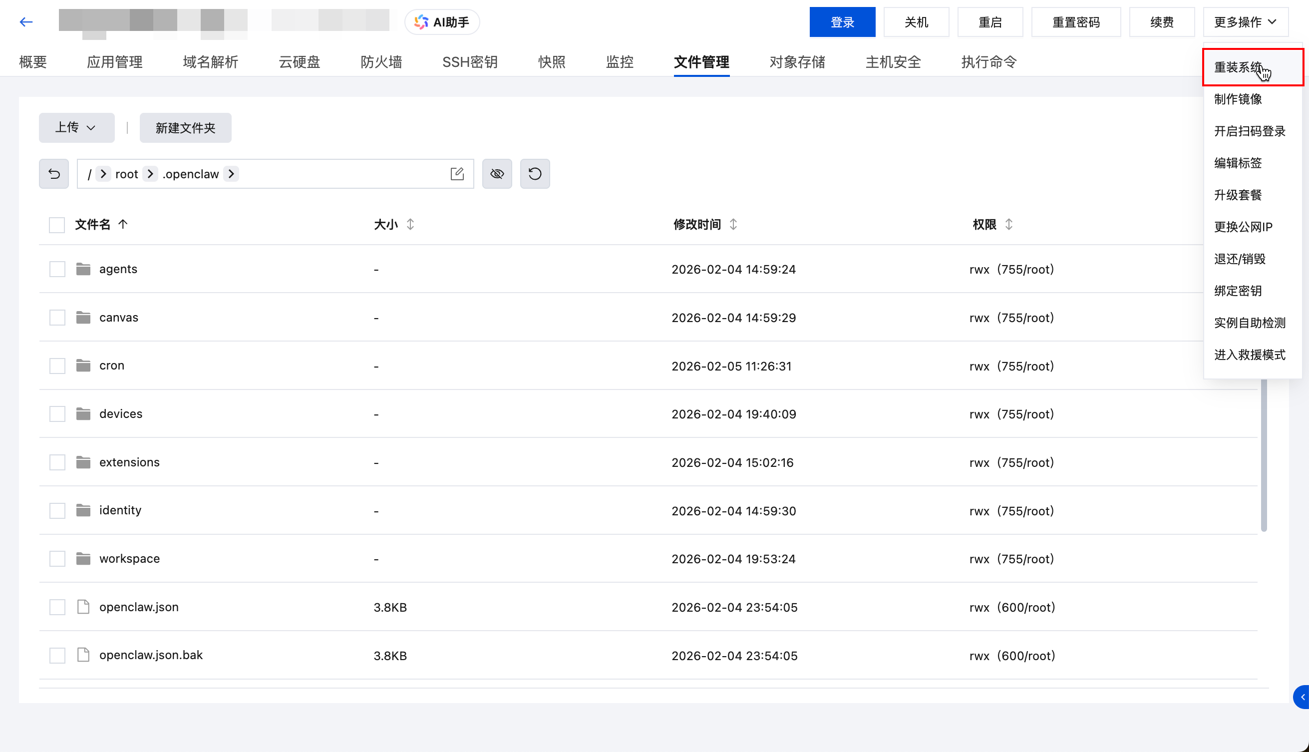Screen dimensions: 1309x752
Task: Click the folder icon next to agents
Action: 84,269
